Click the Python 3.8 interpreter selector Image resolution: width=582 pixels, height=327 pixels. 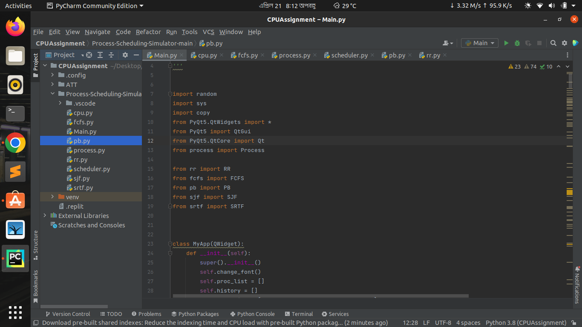526,323
